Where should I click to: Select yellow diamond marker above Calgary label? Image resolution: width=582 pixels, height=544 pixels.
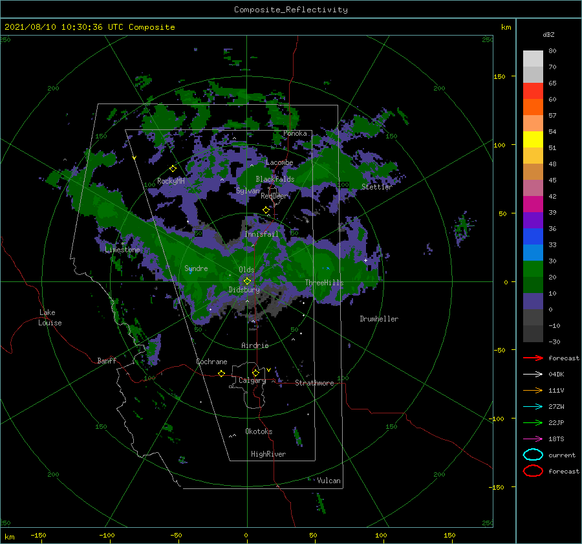pos(255,373)
